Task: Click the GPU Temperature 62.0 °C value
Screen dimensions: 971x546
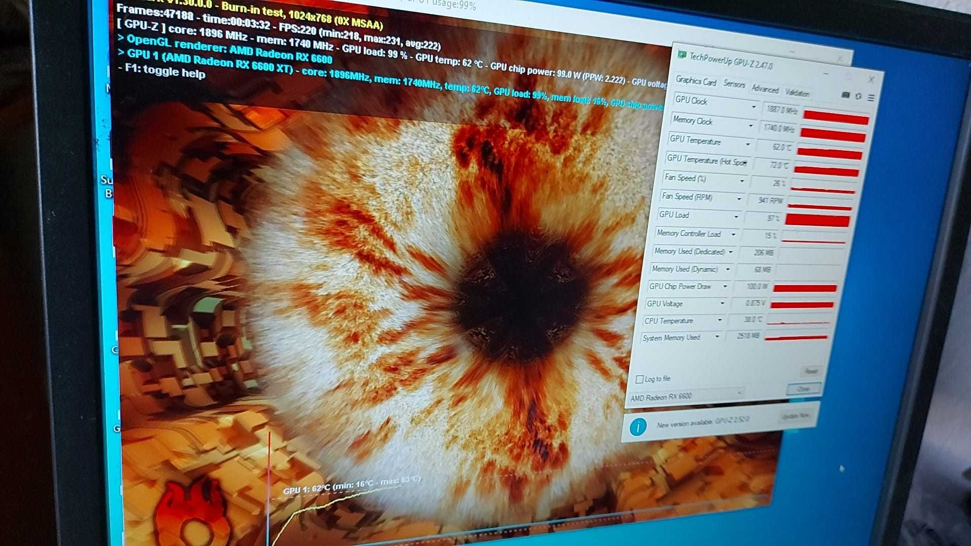Action: click(x=781, y=148)
